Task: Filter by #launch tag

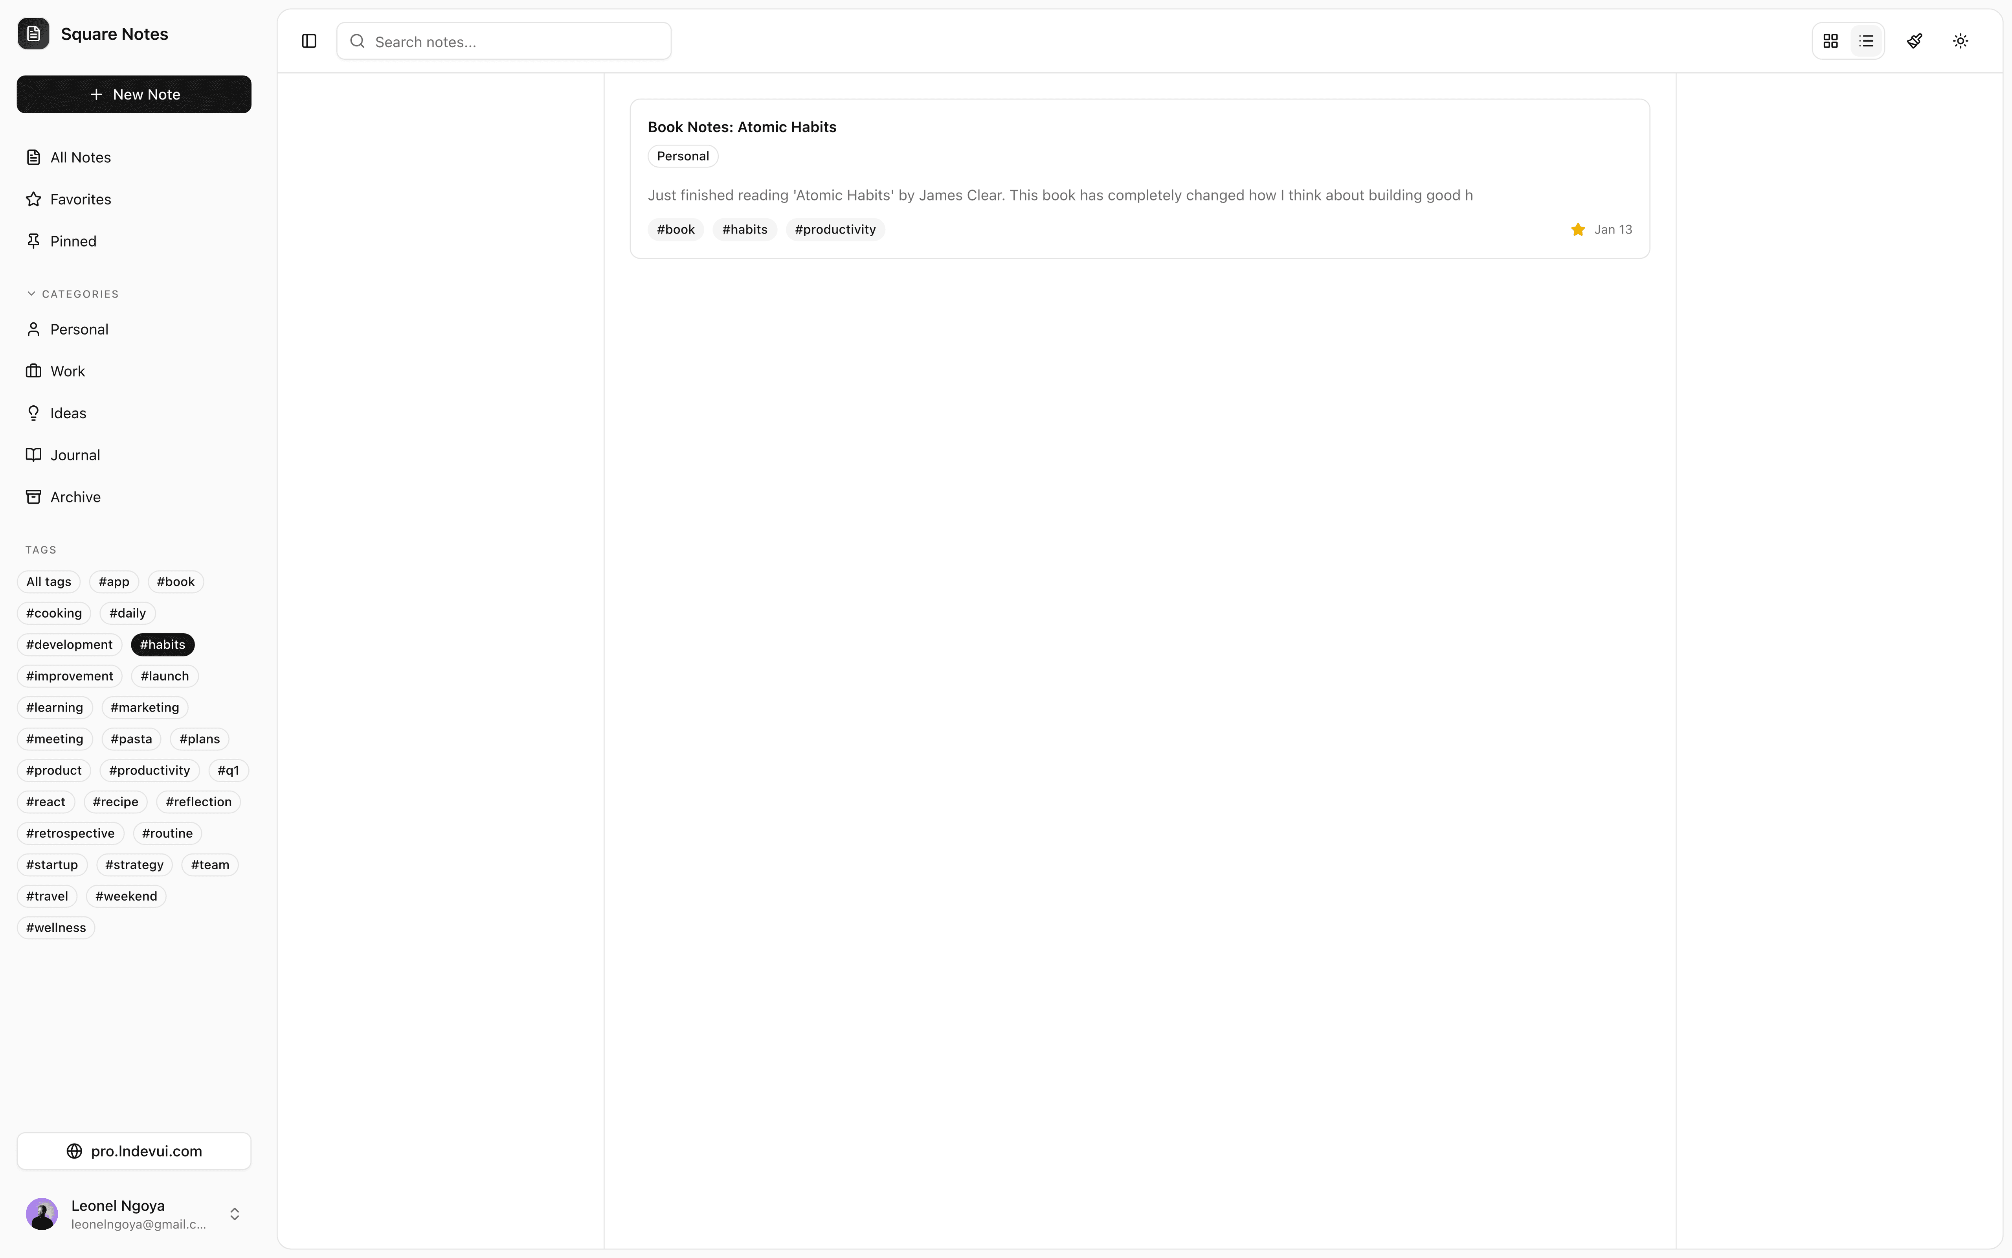Action: tap(165, 677)
